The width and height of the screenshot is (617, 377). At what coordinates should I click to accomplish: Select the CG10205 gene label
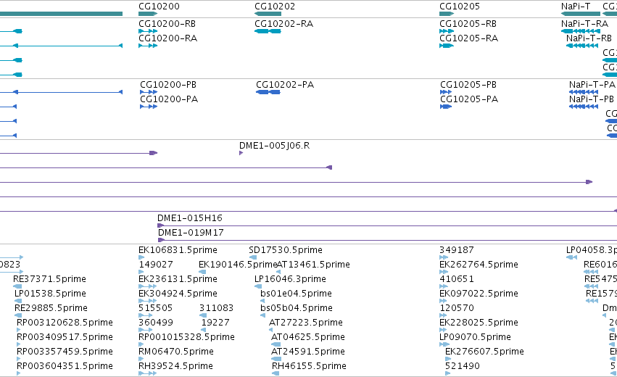click(x=460, y=7)
